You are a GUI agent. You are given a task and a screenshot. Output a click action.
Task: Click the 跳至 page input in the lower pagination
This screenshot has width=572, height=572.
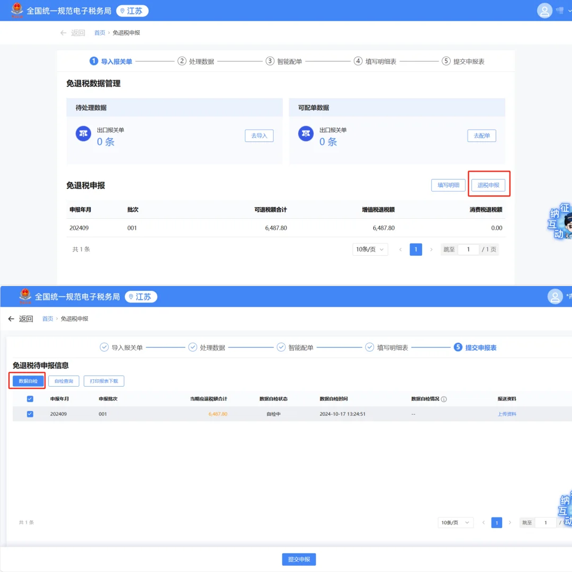pyautogui.click(x=546, y=523)
